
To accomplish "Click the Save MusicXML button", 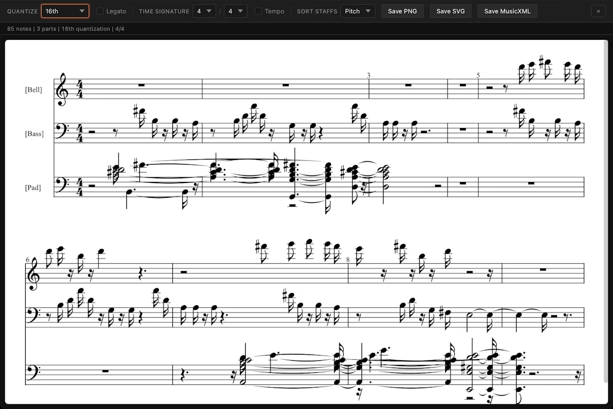I will [507, 11].
